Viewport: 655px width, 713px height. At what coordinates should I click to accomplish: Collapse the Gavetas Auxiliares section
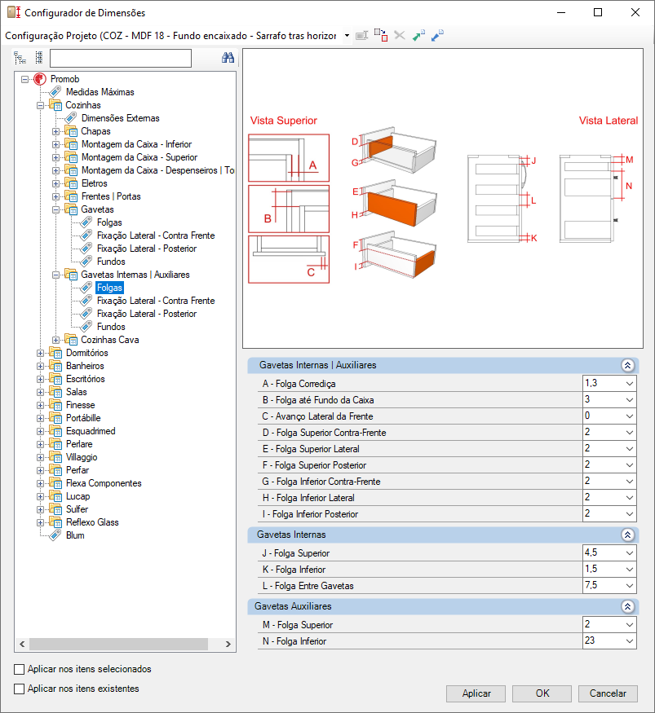pyautogui.click(x=627, y=606)
